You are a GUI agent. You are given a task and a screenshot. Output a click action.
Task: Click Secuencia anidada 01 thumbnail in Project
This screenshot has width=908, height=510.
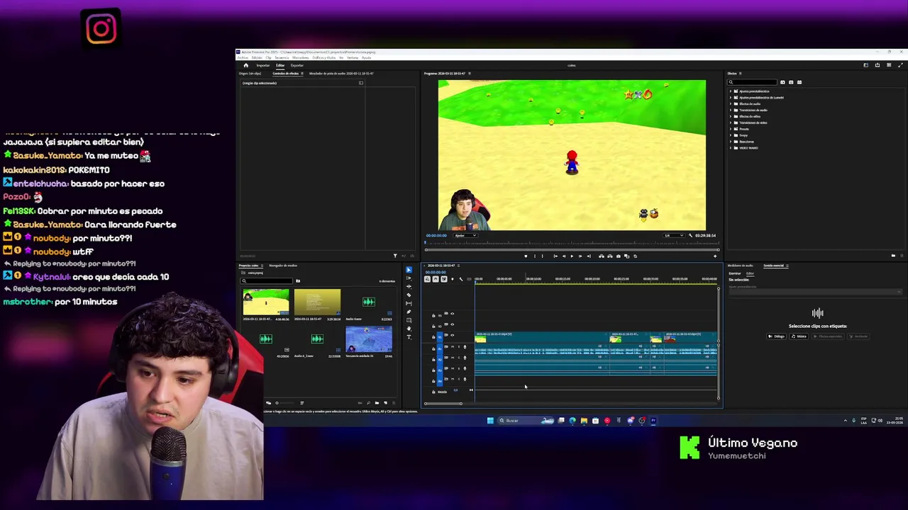click(368, 338)
